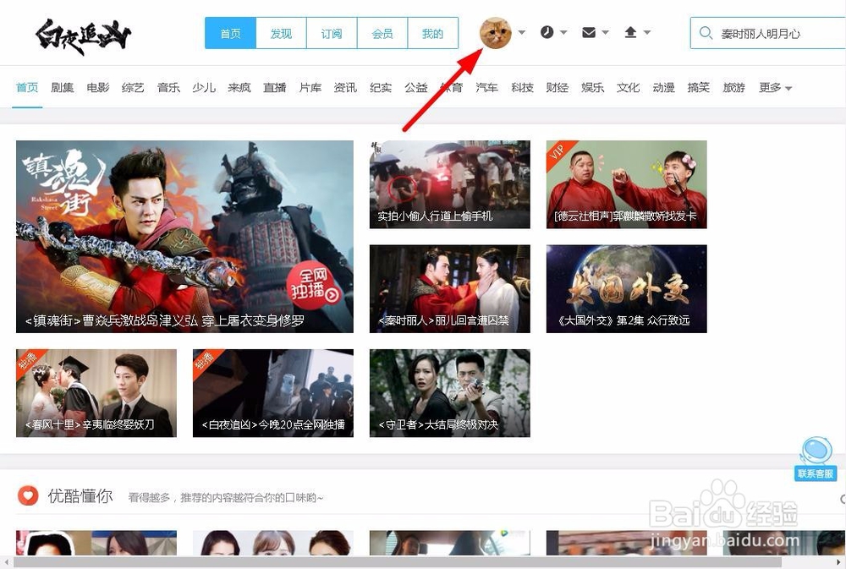Image resolution: width=846 pixels, height=569 pixels.
Task: Expand the 更多 categories dropdown
Action: click(x=775, y=87)
